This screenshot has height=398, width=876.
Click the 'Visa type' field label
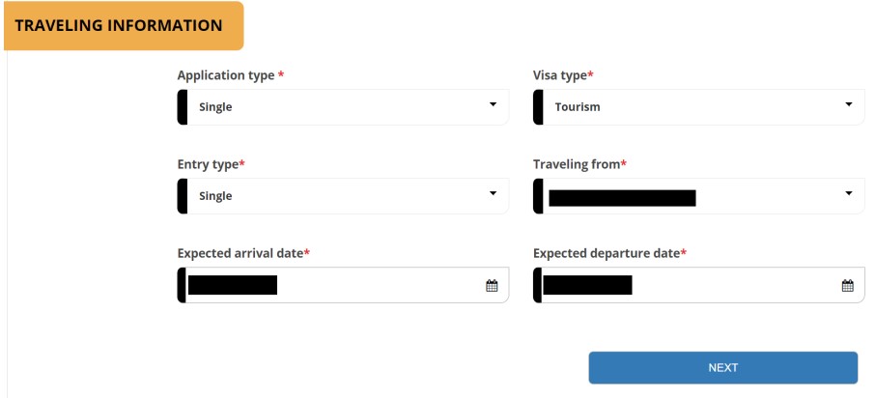point(560,75)
